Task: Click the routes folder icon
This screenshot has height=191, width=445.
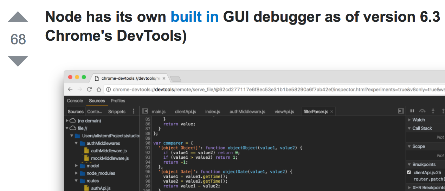Action: click(x=82, y=180)
